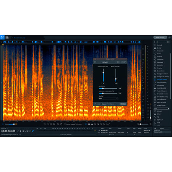This screenshot has width=172, height=172.
Task: Open the EQ Match utility module
Action: point(158,120)
